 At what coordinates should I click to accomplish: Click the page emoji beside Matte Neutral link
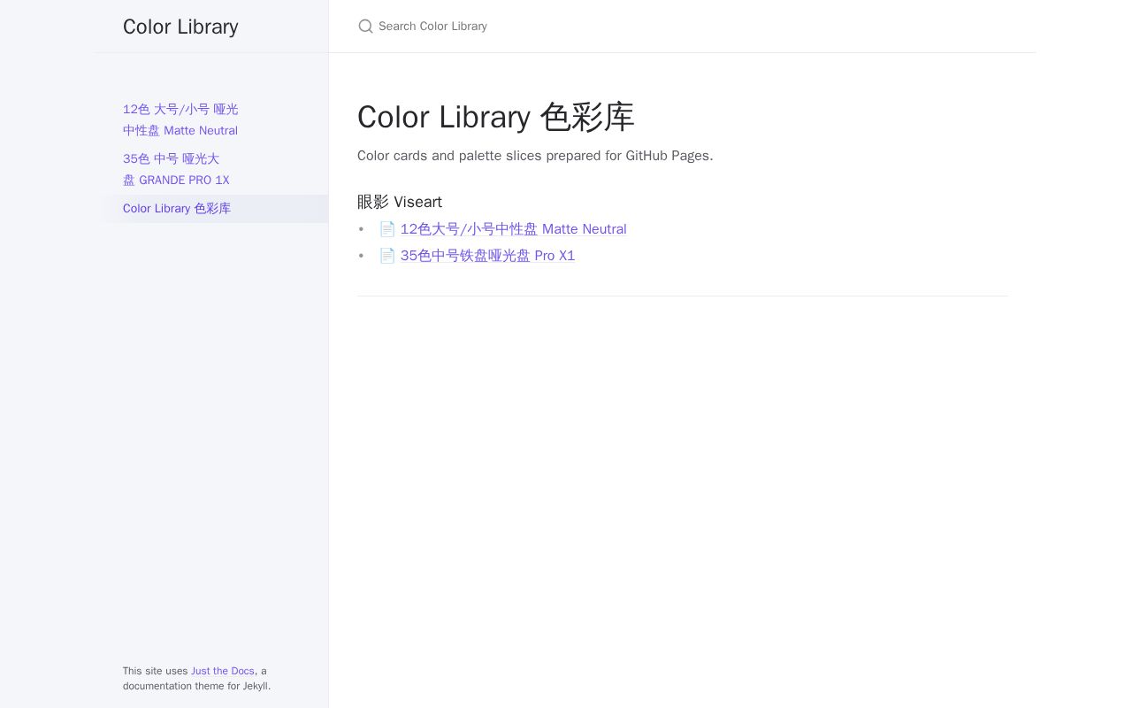click(387, 229)
